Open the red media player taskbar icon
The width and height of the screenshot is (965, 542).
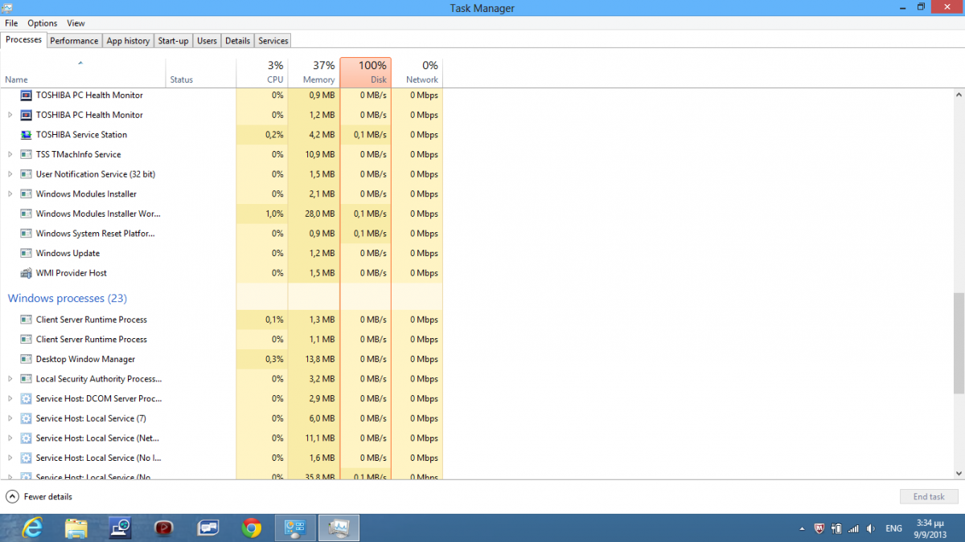[164, 528]
